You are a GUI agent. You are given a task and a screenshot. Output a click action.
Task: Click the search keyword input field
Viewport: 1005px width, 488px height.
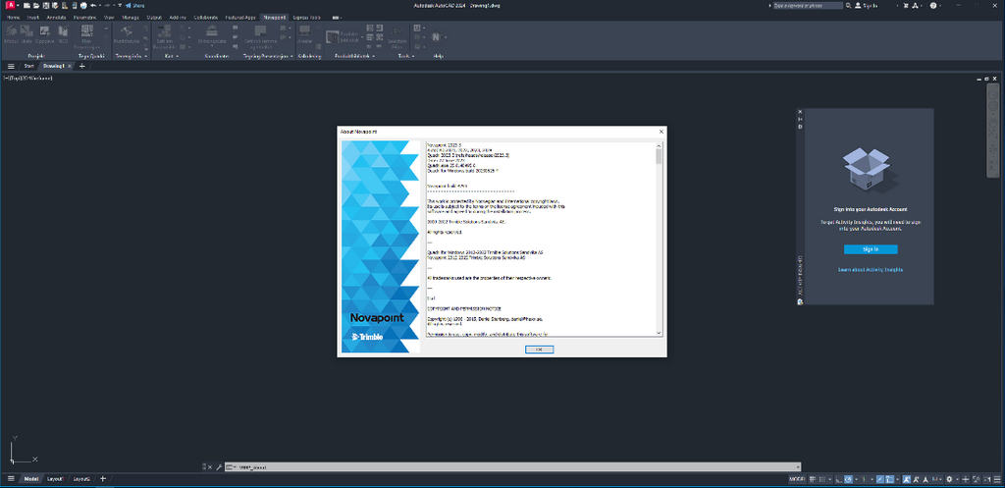click(807, 5)
